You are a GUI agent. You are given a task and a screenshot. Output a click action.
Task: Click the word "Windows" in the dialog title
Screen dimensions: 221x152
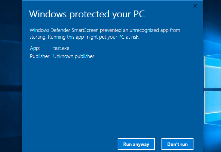48,14
